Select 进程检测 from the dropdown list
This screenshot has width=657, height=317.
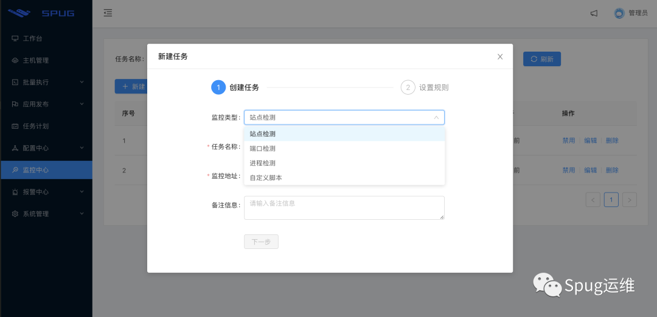pyautogui.click(x=344, y=163)
